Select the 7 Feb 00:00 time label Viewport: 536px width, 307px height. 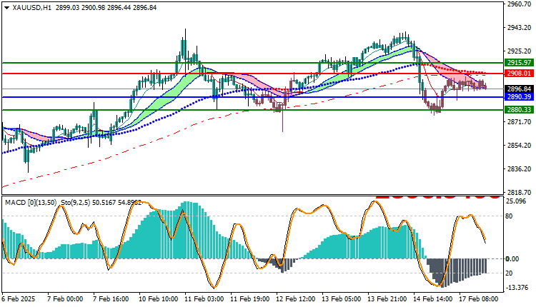(x=65, y=299)
